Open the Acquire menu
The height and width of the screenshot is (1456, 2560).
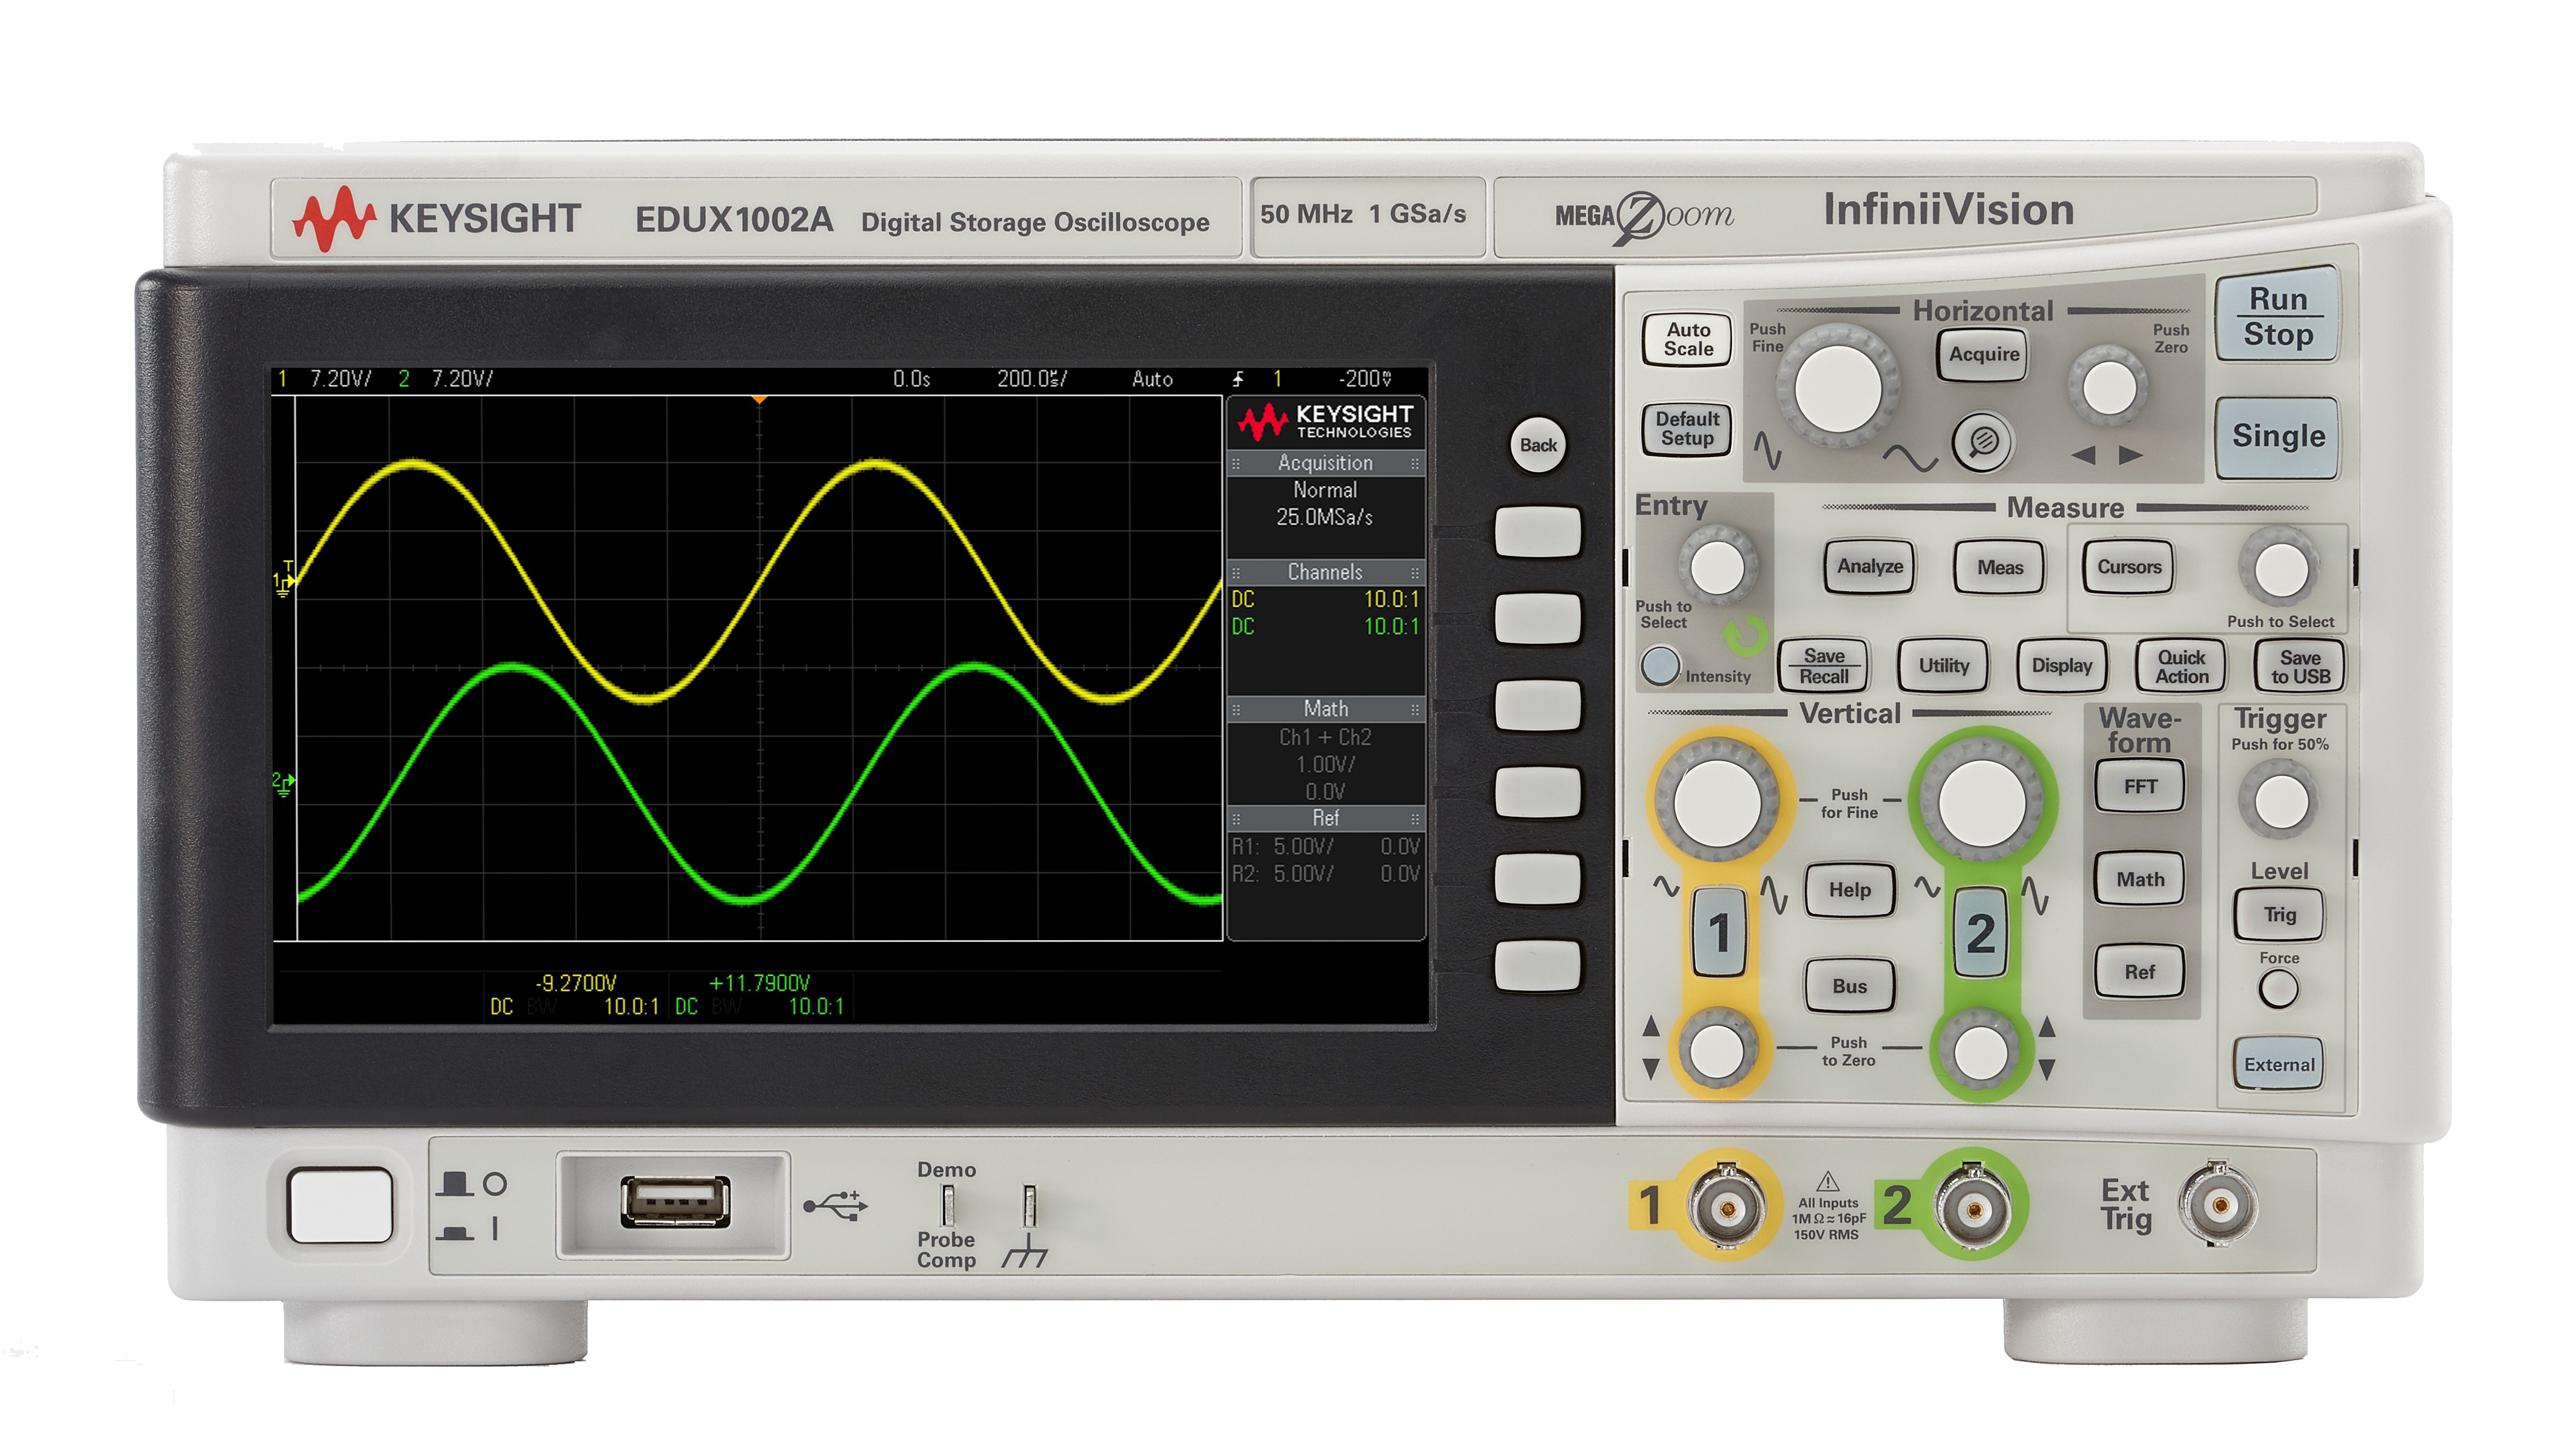tap(1983, 355)
